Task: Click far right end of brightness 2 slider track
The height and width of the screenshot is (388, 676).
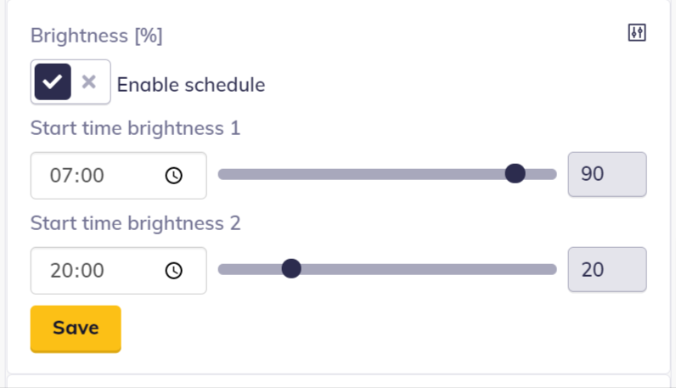Action: click(553, 269)
